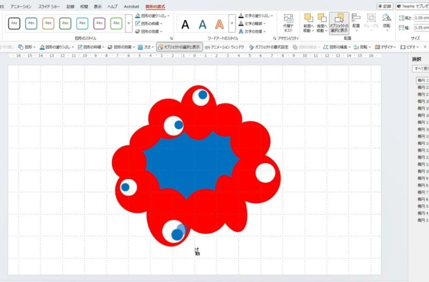Open the 文字の効果 dropdown
Screen dimensions: 429x282
[x=256, y=32]
